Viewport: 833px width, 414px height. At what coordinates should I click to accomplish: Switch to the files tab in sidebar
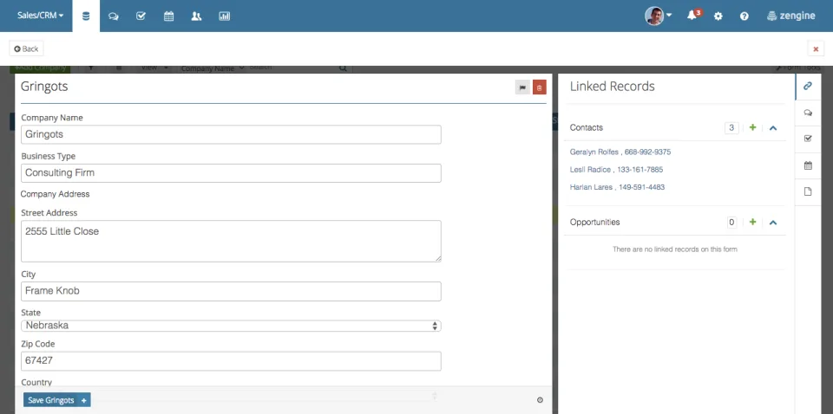[808, 192]
